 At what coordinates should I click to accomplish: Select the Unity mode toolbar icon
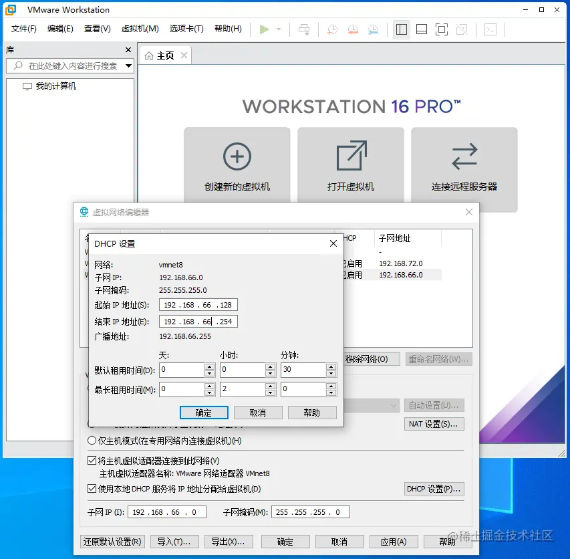pos(460,29)
